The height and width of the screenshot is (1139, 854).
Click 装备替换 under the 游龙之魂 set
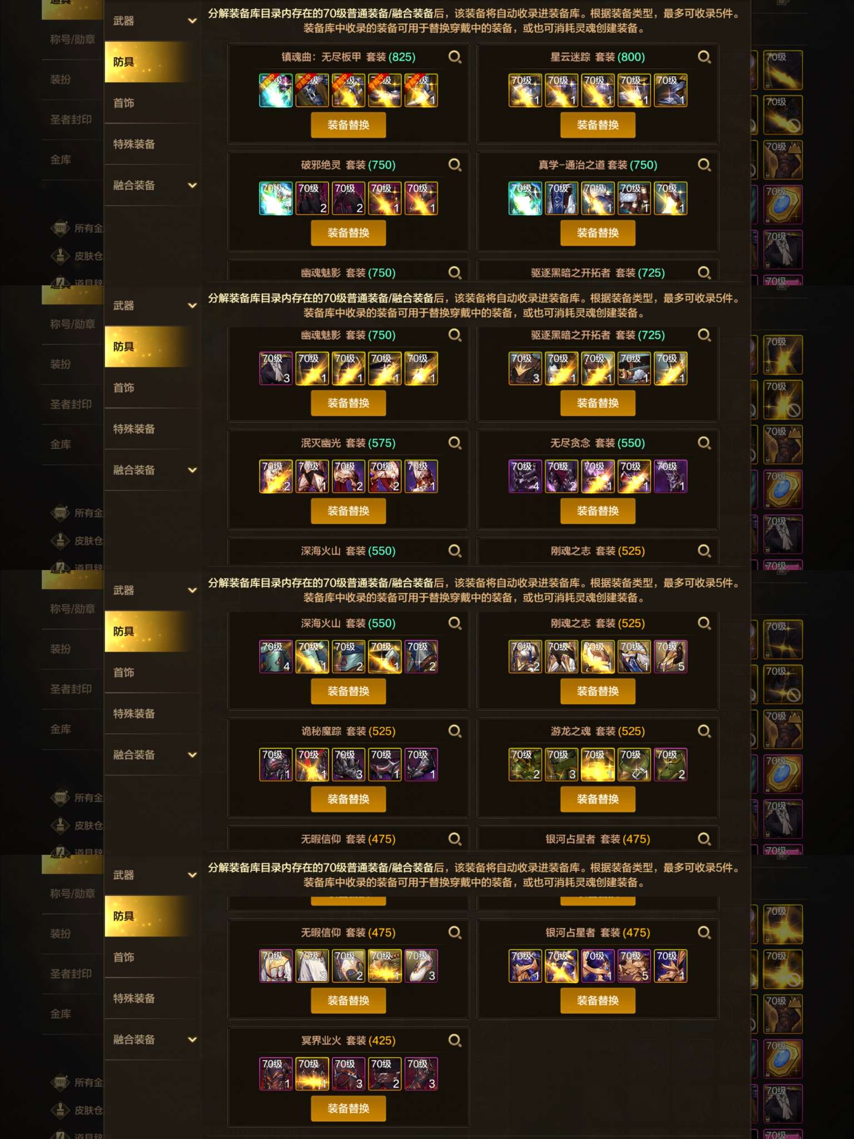[598, 799]
